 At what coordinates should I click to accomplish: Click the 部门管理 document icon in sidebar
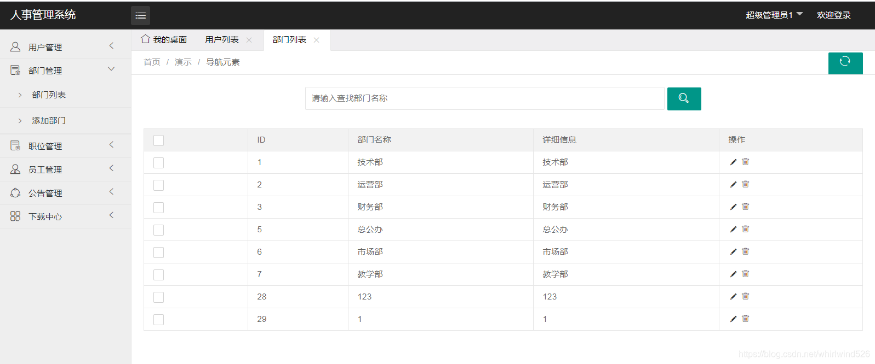(x=15, y=71)
